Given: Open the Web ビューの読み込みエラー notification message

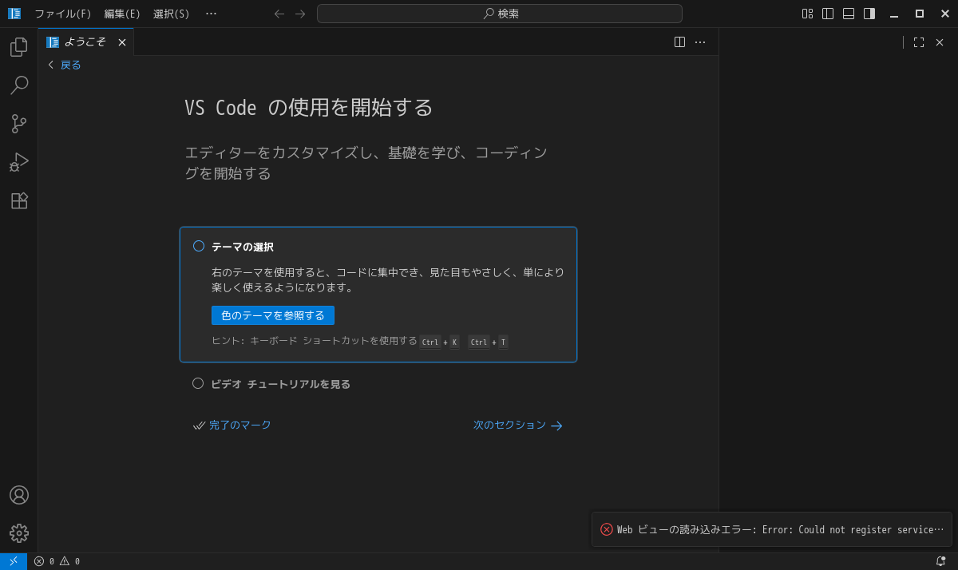Looking at the screenshot, I should tap(780, 530).
